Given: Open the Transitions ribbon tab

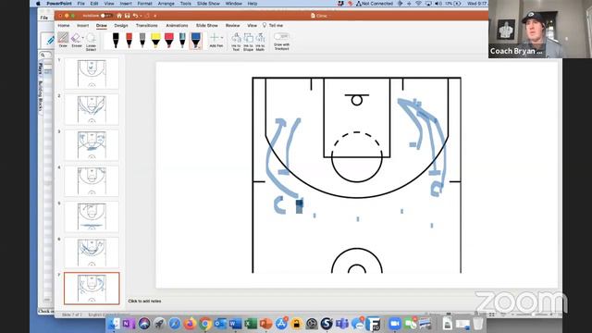Looking at the screenshot, I should [147, 25].
